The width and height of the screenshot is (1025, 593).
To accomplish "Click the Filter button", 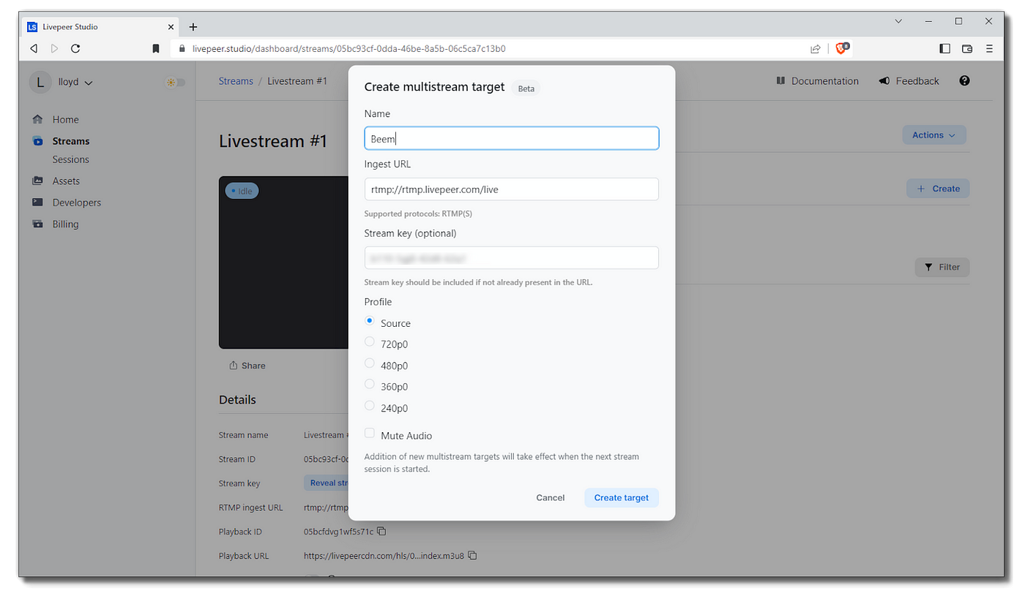I will coord(942,268).
